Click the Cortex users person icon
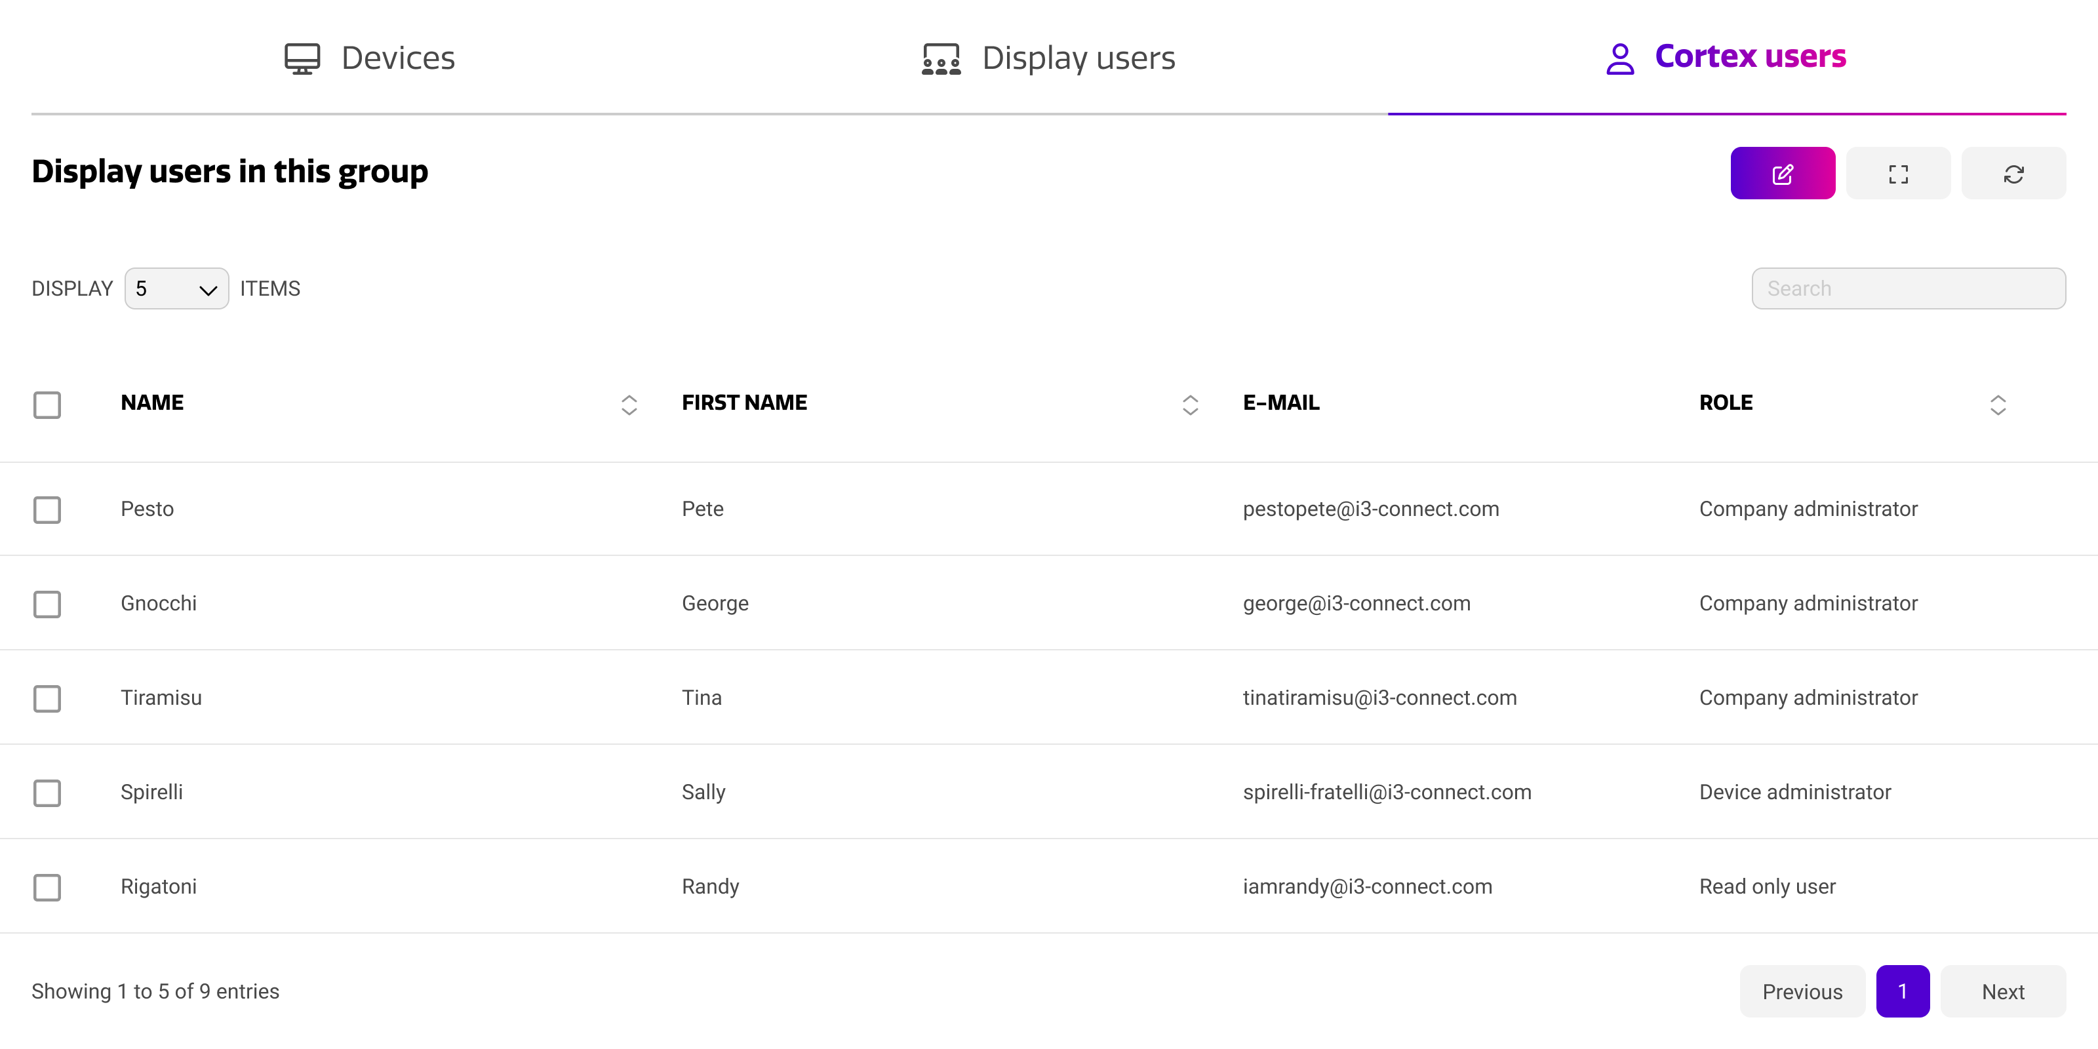 (x=1620, y=58)
